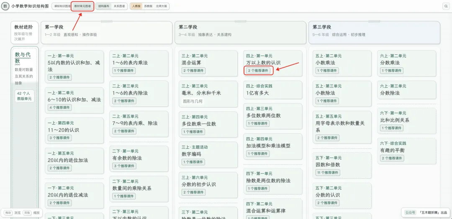Viewport: 452px width, 219px height.
Task: Open 3 个推荐课件 under 11~20的认识
Action: point(60,138)
